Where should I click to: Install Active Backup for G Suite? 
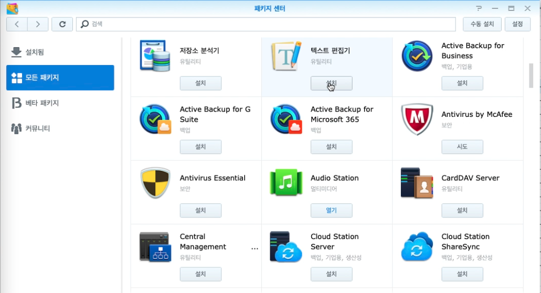[200, 147]
